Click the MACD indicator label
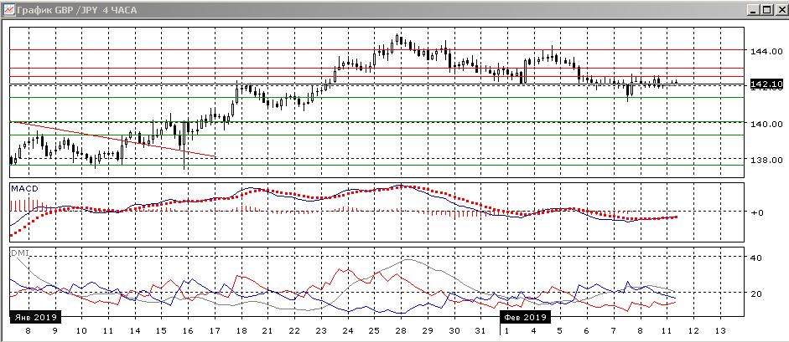Viewport: 789px width, 342px height. pos(23,189)
